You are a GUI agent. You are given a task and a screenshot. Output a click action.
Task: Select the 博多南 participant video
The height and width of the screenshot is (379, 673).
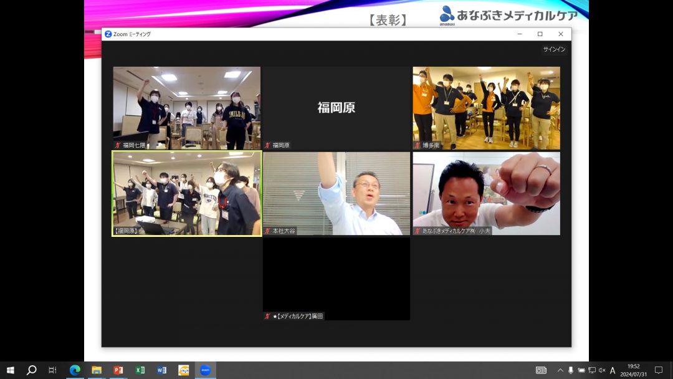(x=486, y=107)
